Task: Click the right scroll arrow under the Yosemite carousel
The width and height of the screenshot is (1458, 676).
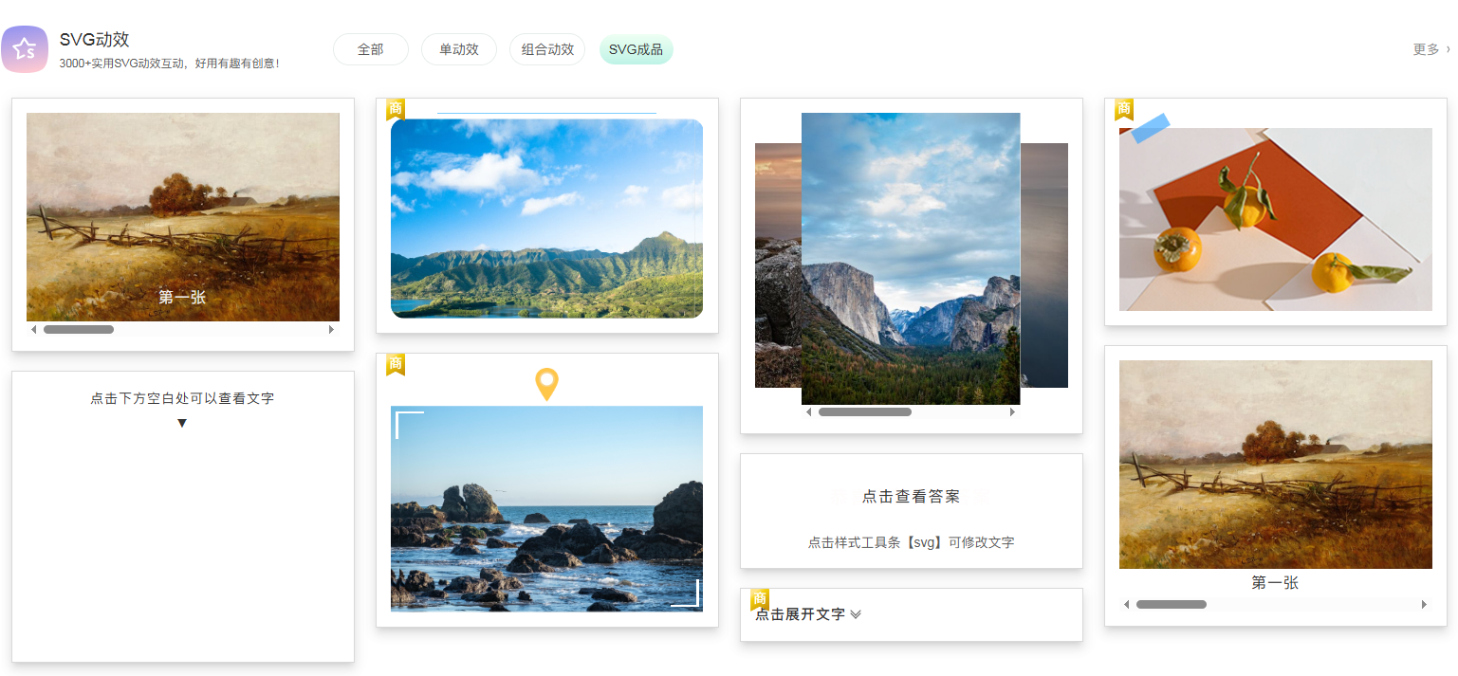Action: pyautogui.click(x=1012, y=412)
